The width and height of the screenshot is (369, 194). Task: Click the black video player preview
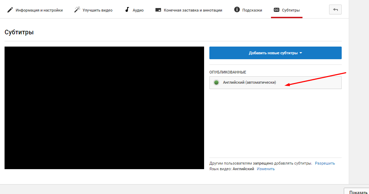pos(104,108)
